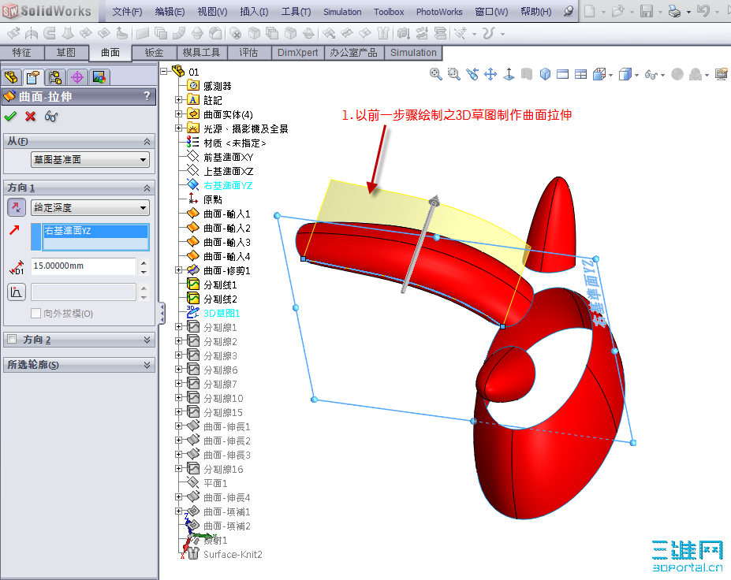Viewport: 731px width, 580px height.
Task: Collapse the PropertyManager panel splitter handle
Action: tap(162, 314)
